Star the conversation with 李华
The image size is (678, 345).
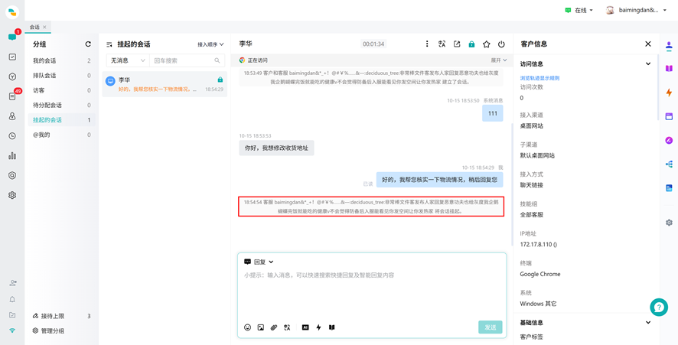(x=487, y=44)
